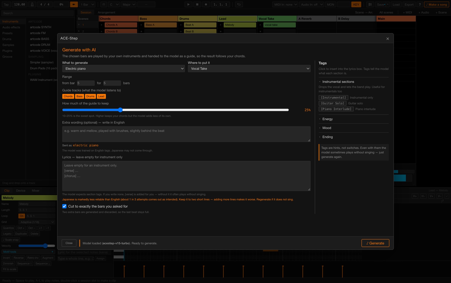451x283 pixels.
Task: Insert the [Piano Interlude] tag
Action: pyautogui.click(x=336, y=109)
